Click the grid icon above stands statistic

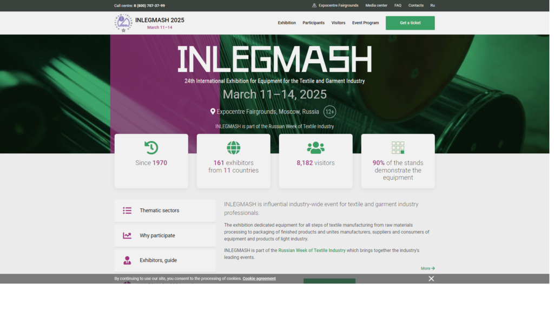pos(398,148)
